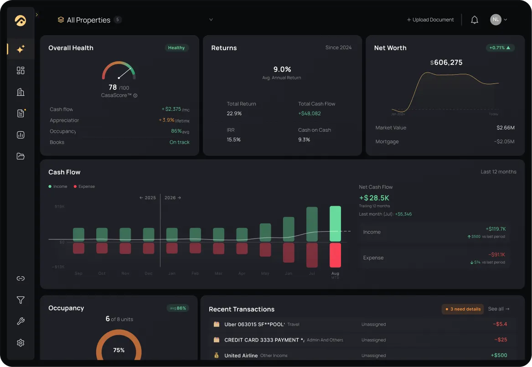Open the documents sidebar icon with dot
The width and height of the screenshot is (532, 367).
click(x=21, y=113)
